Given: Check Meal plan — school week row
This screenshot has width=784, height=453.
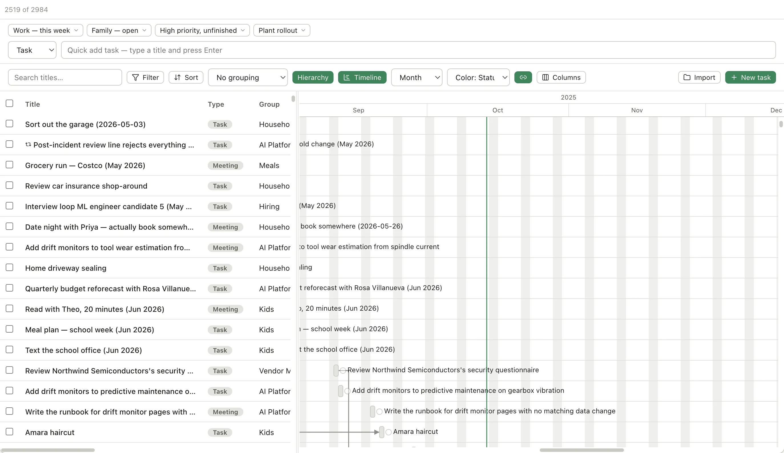Looking at the screenshot, I should [x=9, y=329].
